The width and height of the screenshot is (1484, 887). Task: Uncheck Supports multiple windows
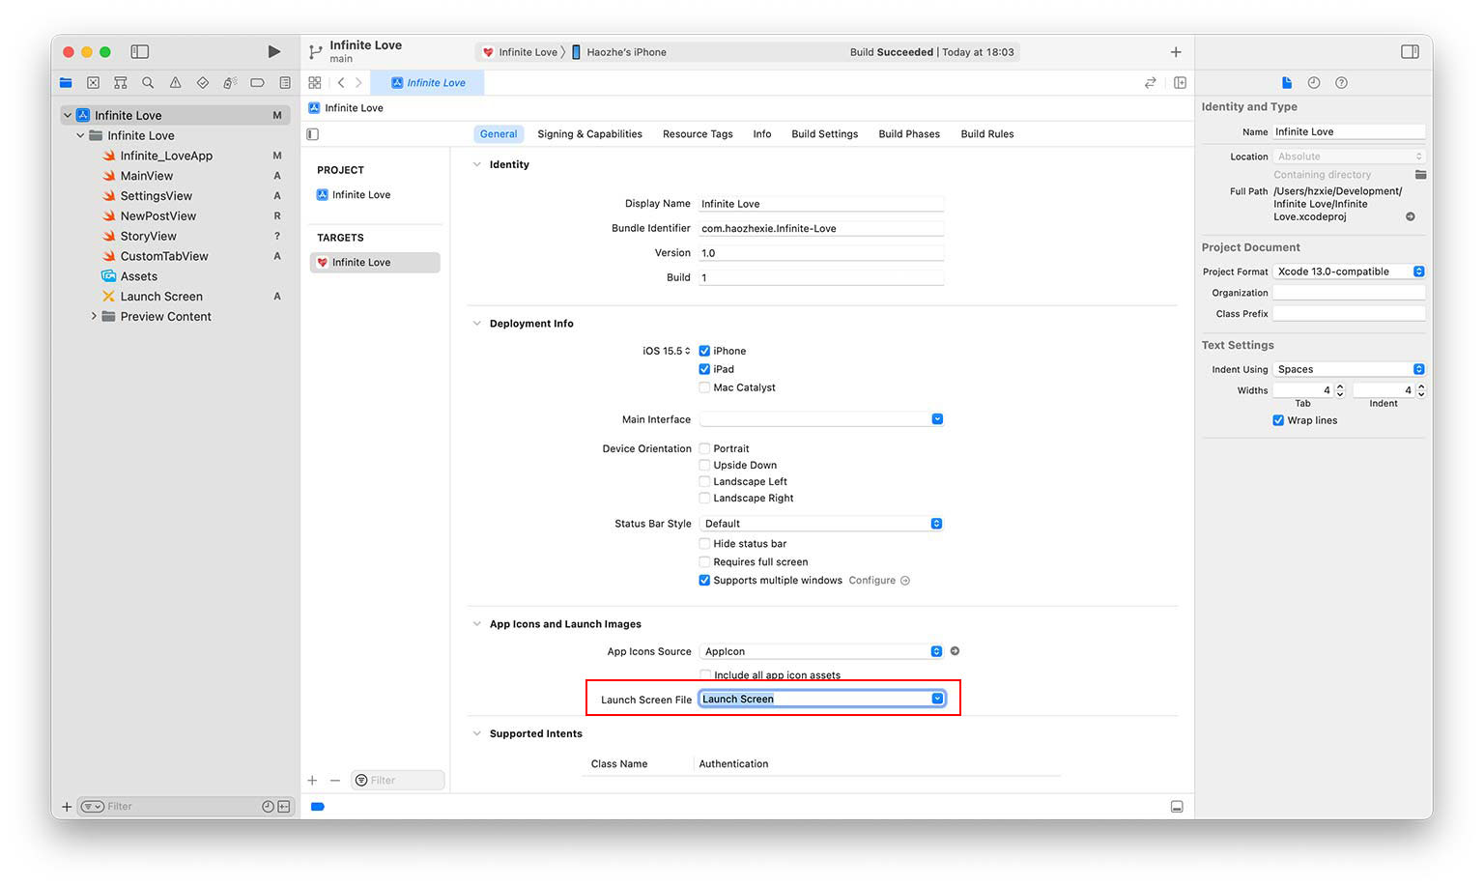[704, 581]
